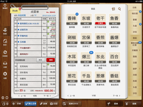The height and width of the screenshot is (107, 143).
Task: Open the 设置 gear icon
Action: [x=5, y=75]
